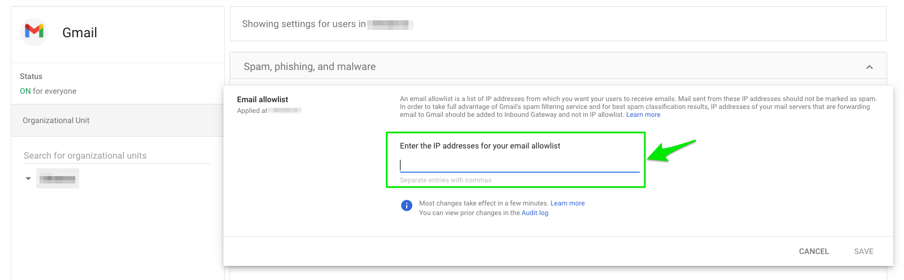Viewport: 904px width, 280px height.
Task: Click the blue info circle icon
Action: 407,205
